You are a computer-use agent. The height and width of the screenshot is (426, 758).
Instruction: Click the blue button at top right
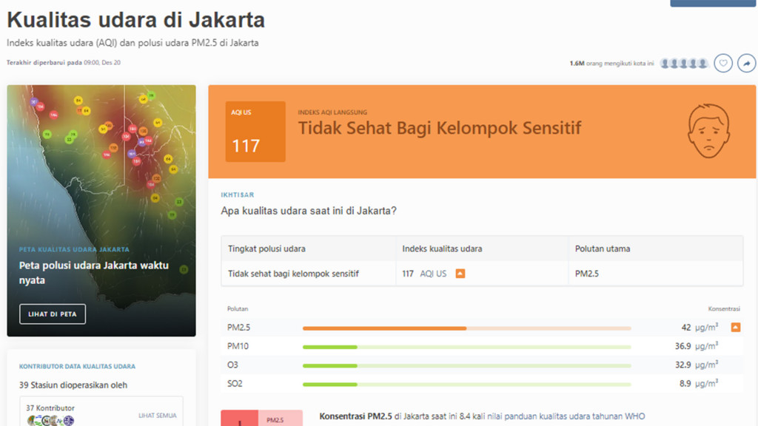(x=711, y=3)
